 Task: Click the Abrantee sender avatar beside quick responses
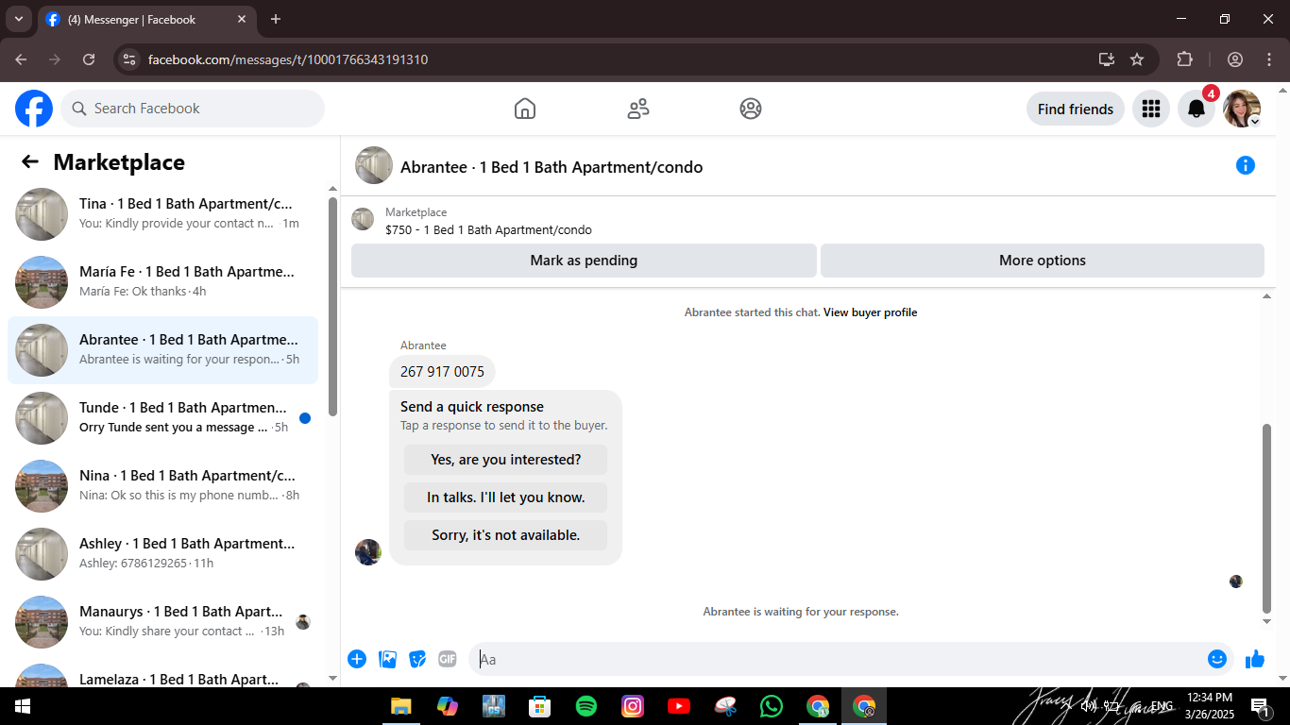coord(368,552)
